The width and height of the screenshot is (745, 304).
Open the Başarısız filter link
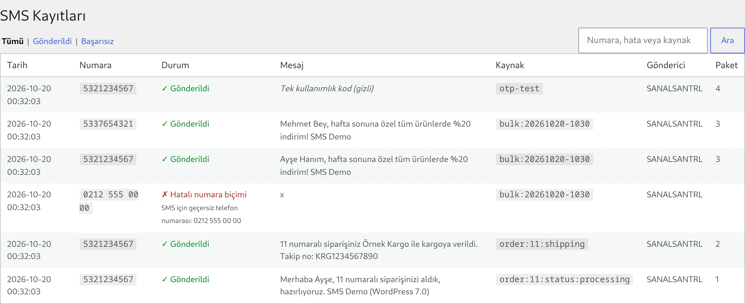pyautogui.click(x=97, y=41)
